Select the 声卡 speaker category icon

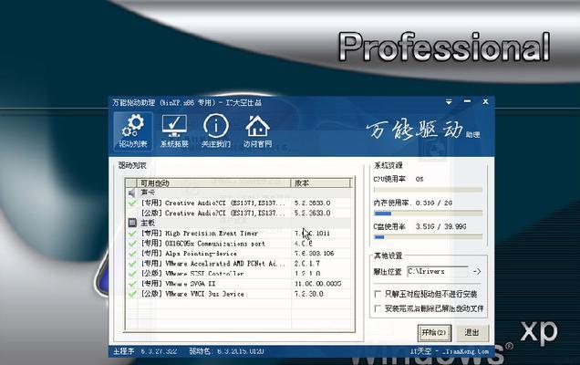132,193
